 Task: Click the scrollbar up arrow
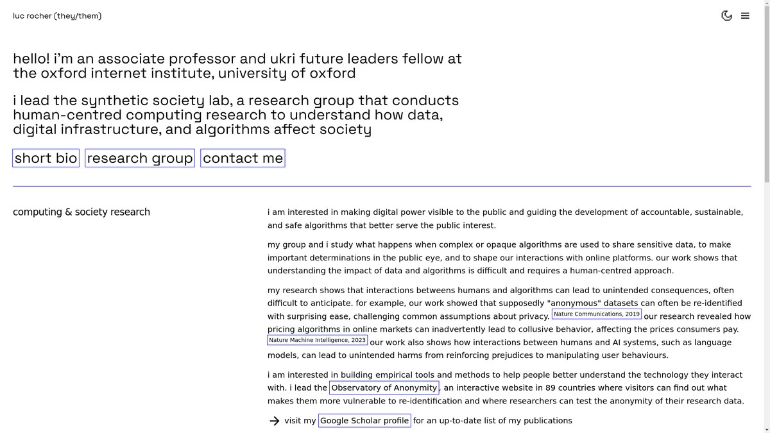pos(766,4)
